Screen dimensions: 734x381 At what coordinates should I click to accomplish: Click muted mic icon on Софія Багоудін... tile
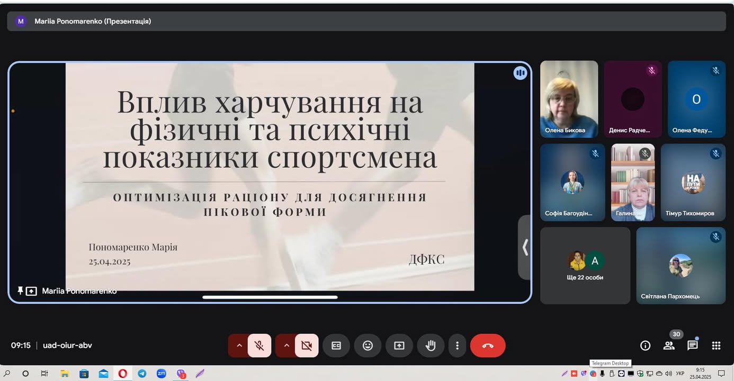pos(595,153)
